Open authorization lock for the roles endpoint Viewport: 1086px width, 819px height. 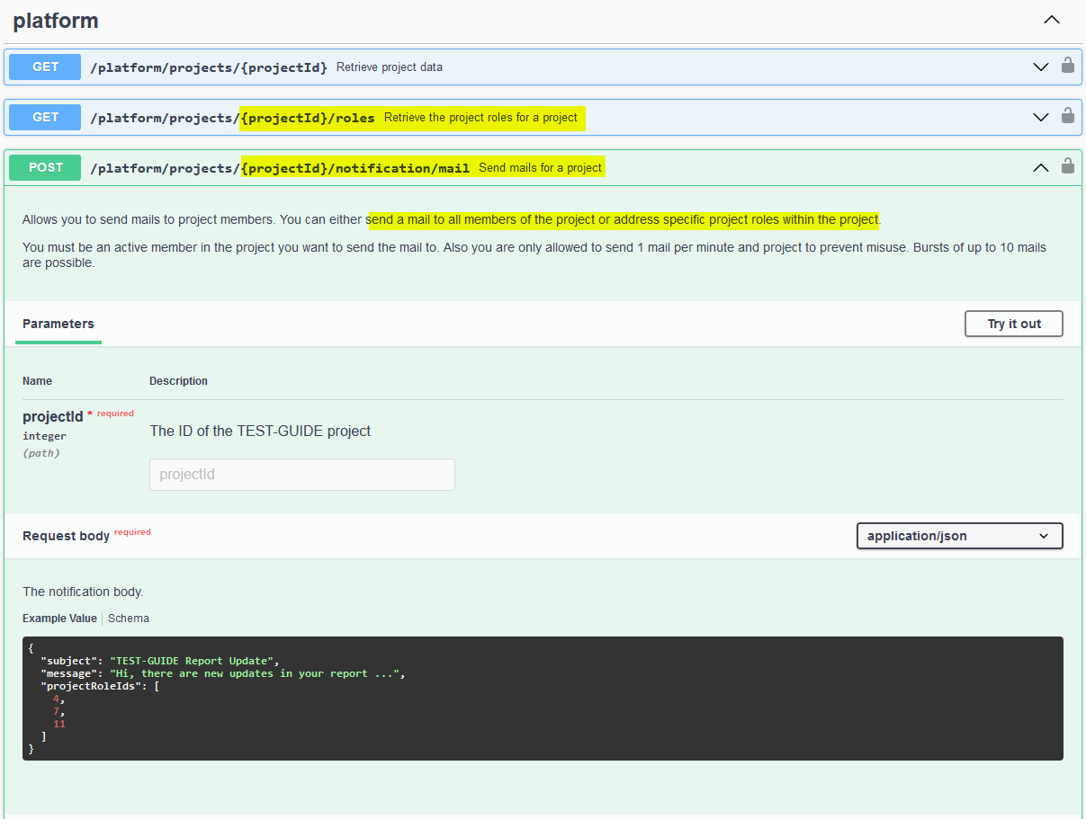pos(1068,117)
